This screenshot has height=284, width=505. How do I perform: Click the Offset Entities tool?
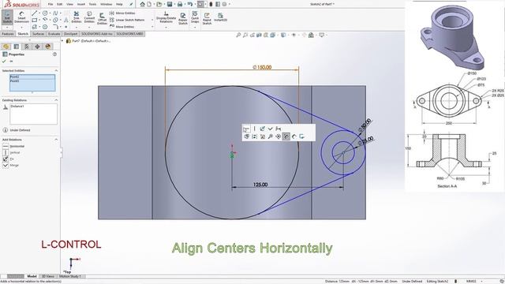(x=102, y=19)
